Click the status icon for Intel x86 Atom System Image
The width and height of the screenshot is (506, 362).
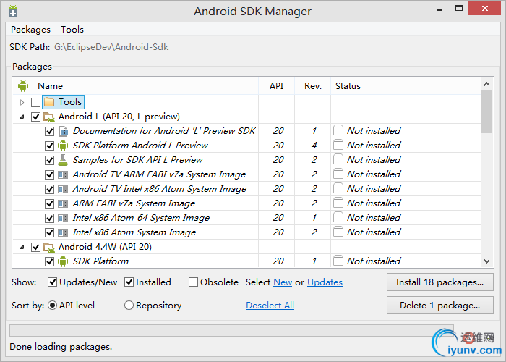(x=338, y=232)
